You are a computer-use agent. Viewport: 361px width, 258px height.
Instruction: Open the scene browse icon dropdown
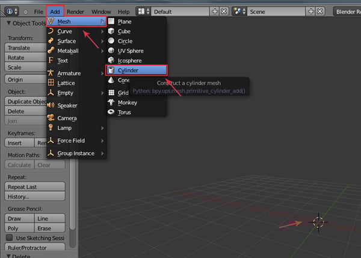239,11
